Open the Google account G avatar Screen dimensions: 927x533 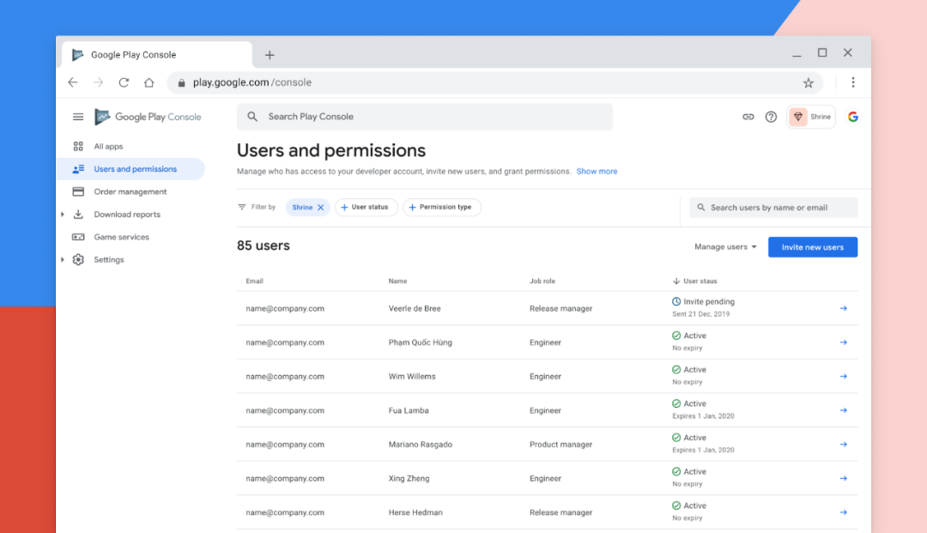tap(852, 116)
